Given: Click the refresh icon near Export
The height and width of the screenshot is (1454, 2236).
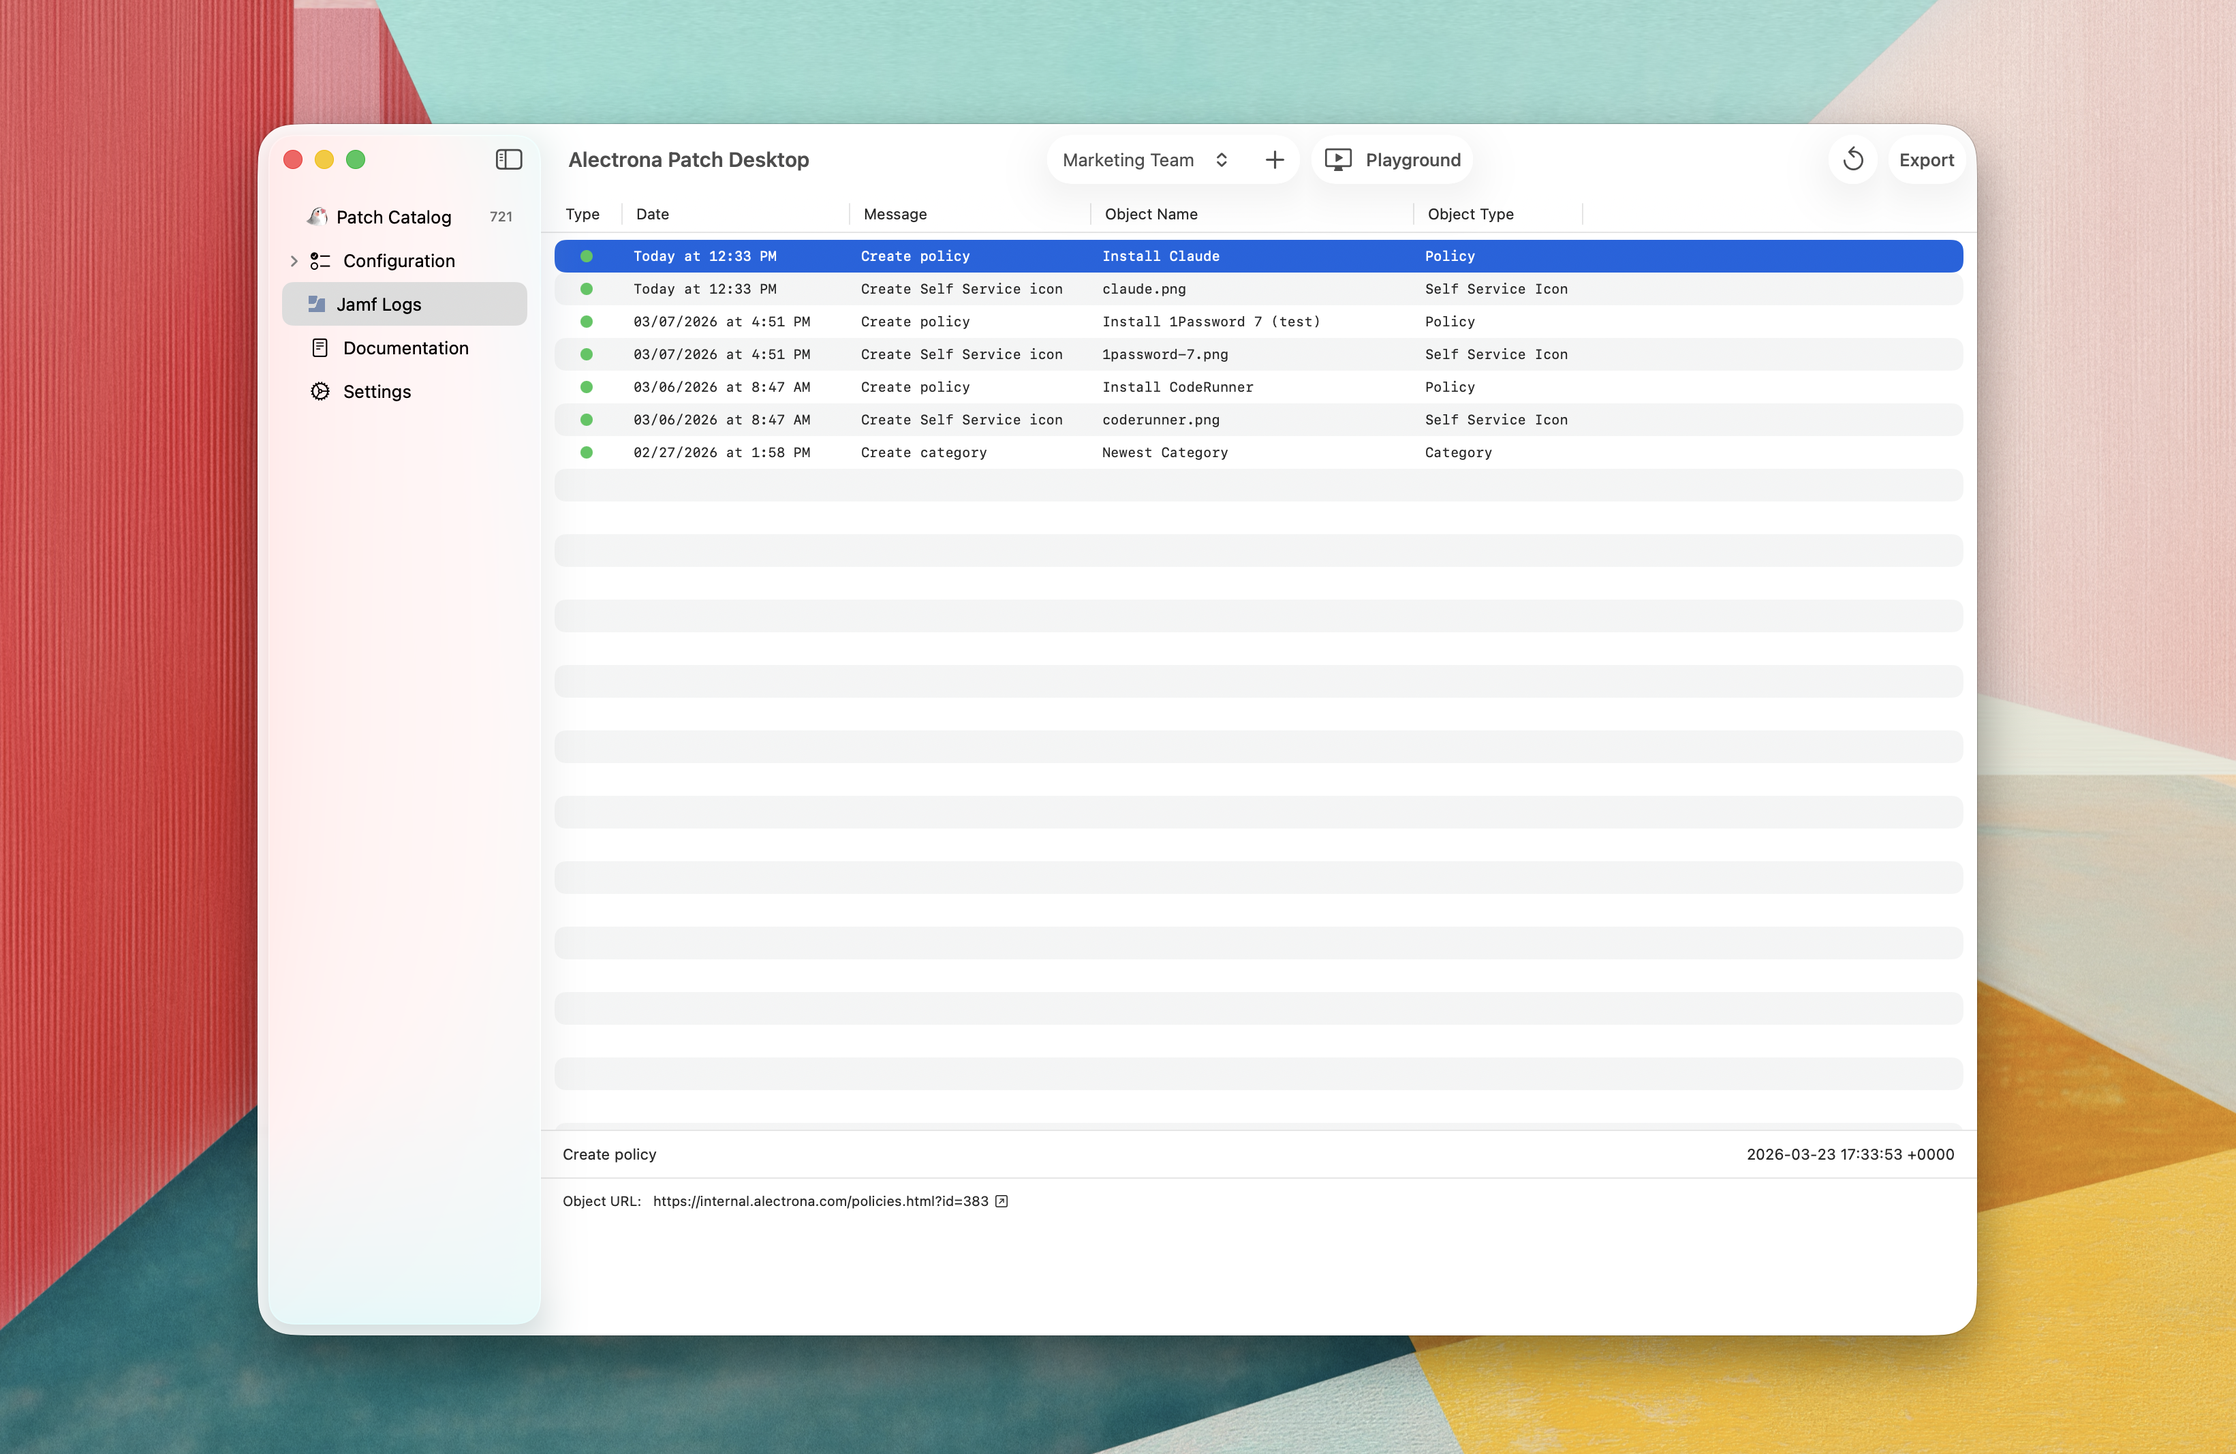Looking at the screenshot, I should coord(1852,159).
